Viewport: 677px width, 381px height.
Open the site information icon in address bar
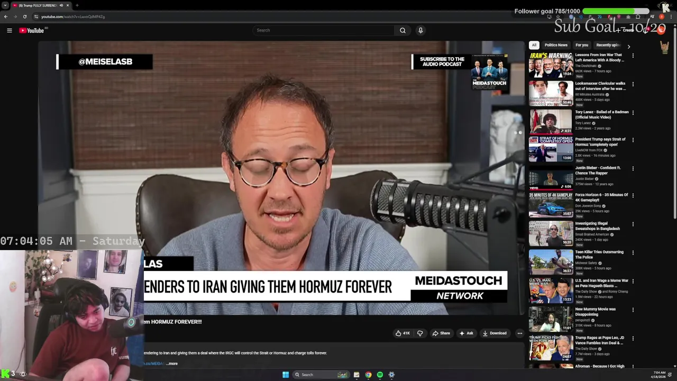pos(36,16)
